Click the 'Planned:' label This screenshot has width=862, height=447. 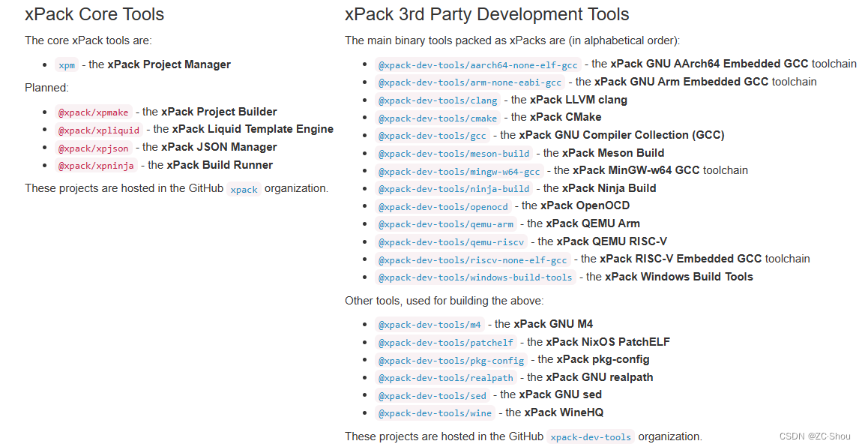coord(46,88)
